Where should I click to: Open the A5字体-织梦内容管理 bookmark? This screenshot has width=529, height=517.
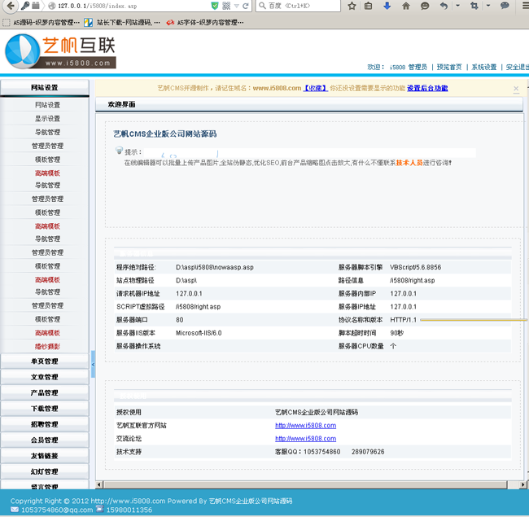point(205,23)
